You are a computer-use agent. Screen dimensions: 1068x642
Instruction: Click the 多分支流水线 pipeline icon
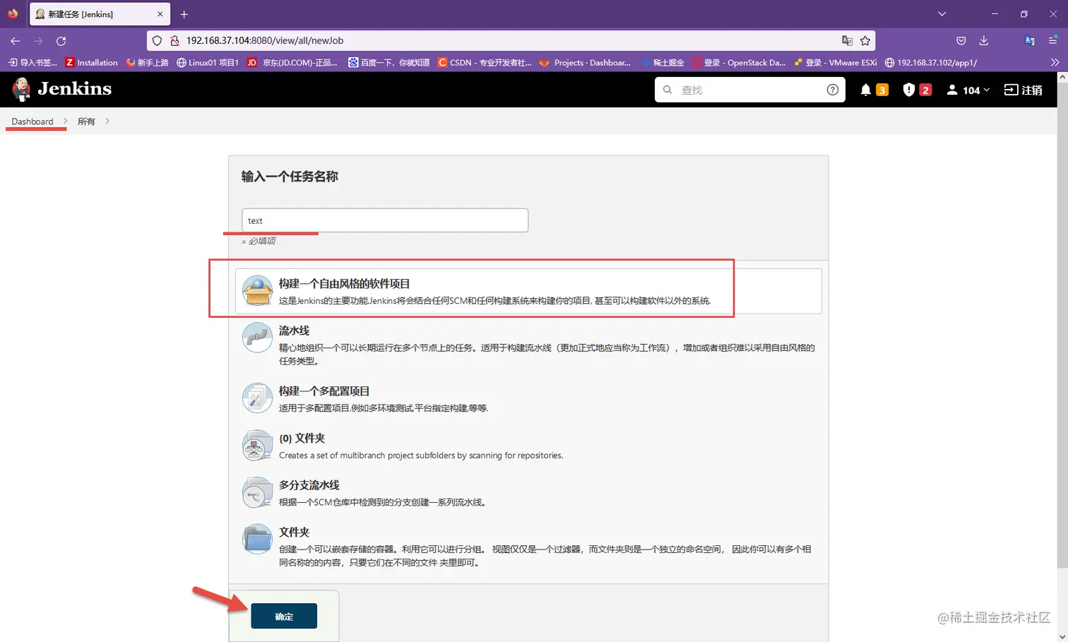[256, 492]
